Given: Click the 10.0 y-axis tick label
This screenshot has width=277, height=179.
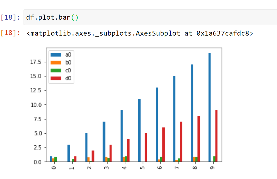Looking at the screenshot, I should tap(36, 105).
